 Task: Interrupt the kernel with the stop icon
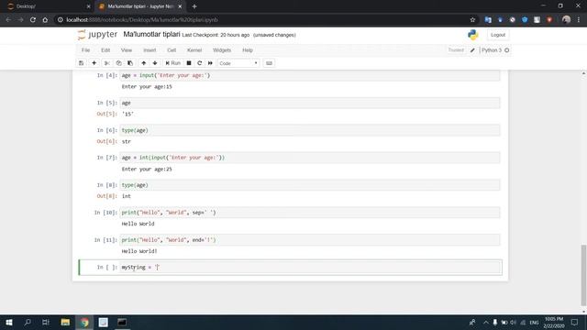pos(189,63)
